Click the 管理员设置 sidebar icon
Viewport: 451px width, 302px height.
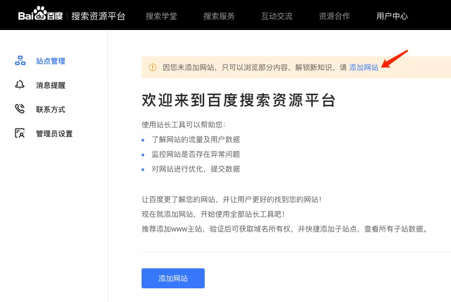[x=20, y=133]
